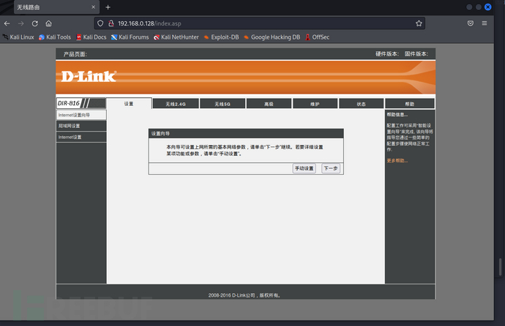Image resolution: width=505 pixels, height=326 pixels.
Task: Open the 状态 status tab
Action: pos(361,104)
